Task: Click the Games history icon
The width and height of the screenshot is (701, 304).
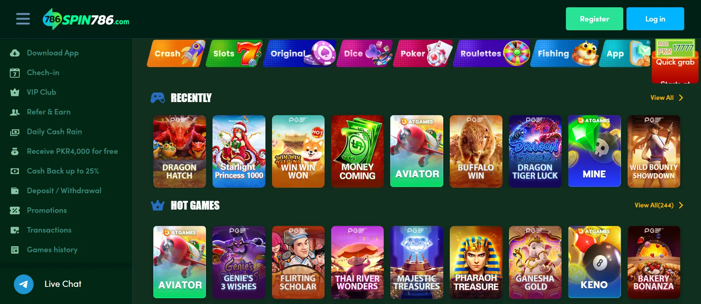Action: point(15,250)
